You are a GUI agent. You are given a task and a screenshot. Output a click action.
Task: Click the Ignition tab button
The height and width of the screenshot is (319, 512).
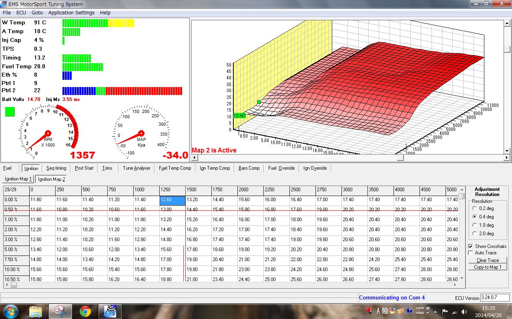point(31,168)
